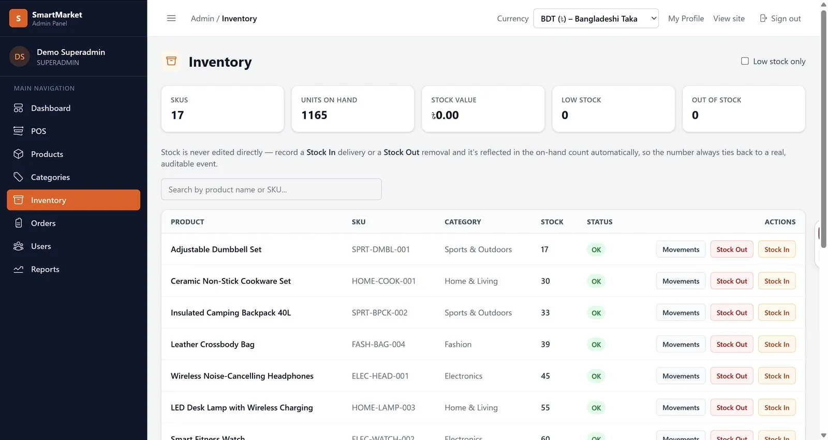Click the Users group icon

[19, 246]
